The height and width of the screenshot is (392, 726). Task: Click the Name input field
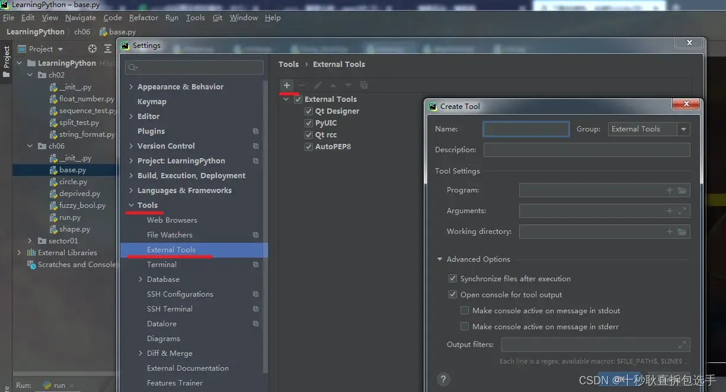[526, 129]
